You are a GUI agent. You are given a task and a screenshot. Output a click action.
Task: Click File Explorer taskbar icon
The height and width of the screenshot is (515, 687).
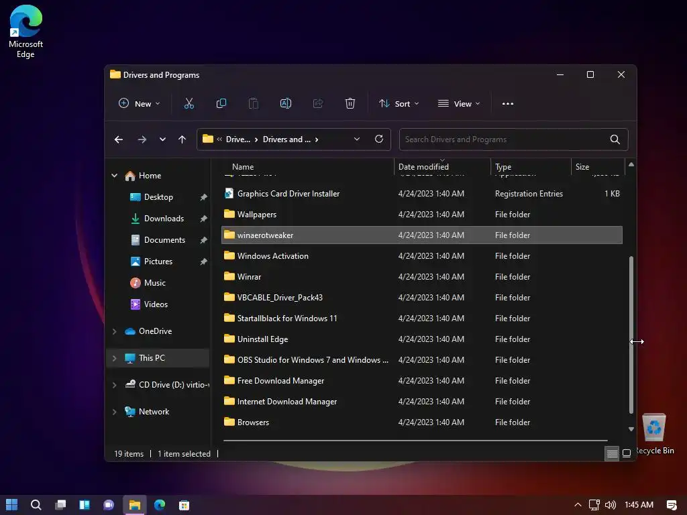click(x=134, y=505)
